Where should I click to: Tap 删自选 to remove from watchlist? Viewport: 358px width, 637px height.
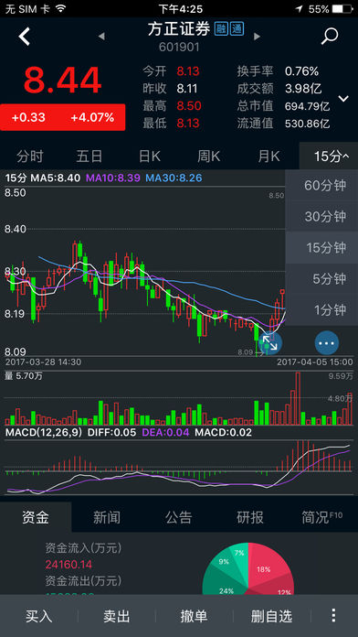(271, 616)
